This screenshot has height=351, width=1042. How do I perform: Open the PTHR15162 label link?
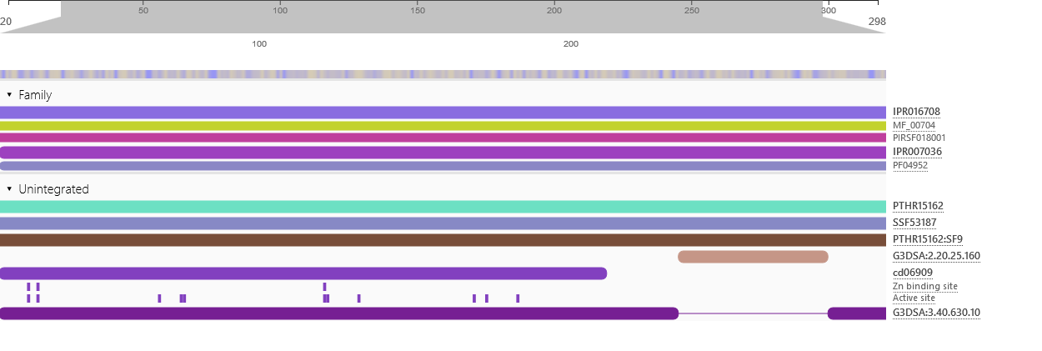[918, 206]
